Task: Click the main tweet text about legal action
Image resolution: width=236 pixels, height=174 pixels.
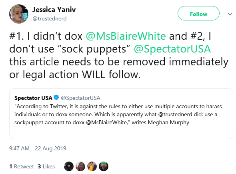Action: click(119, 55)
